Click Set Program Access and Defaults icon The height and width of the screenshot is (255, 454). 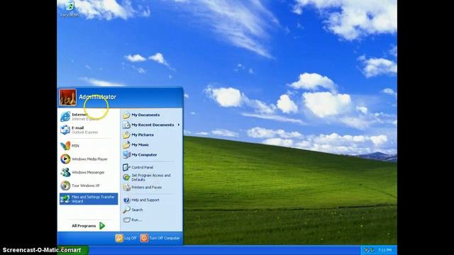(x=126, y=177)
